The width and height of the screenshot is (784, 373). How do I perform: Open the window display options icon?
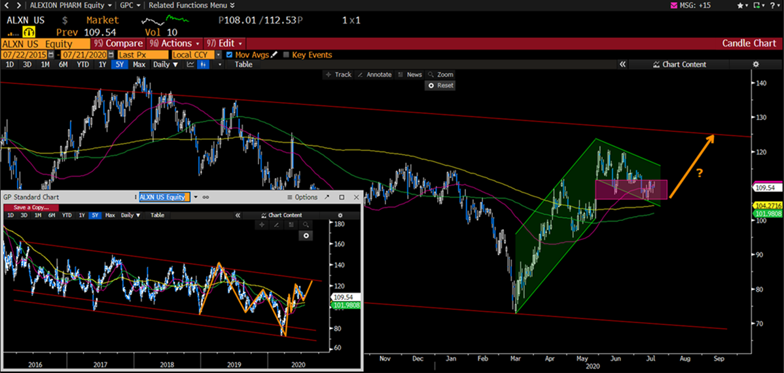[x=760, y=5]
